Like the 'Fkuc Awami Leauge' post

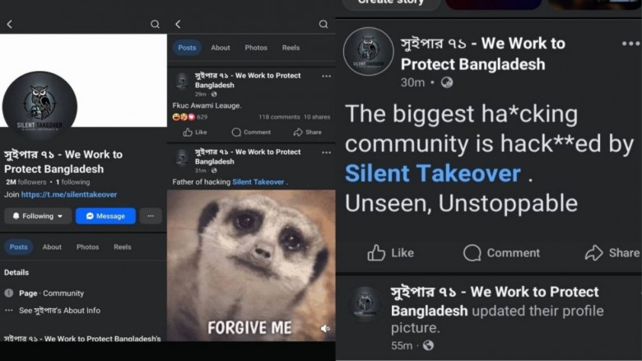[195, 132]
